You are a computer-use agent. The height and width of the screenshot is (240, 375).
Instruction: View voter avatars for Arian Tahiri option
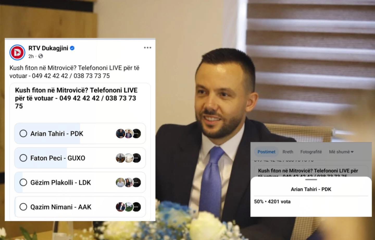[x=128, y=134]
